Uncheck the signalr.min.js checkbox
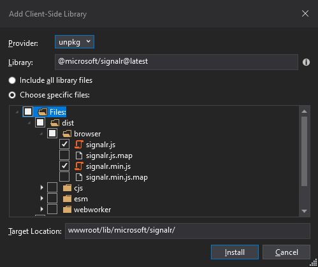 [x=64, y=166]
